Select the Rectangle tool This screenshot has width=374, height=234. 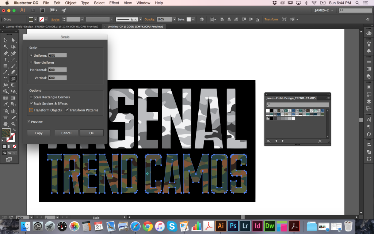[5, 66]
